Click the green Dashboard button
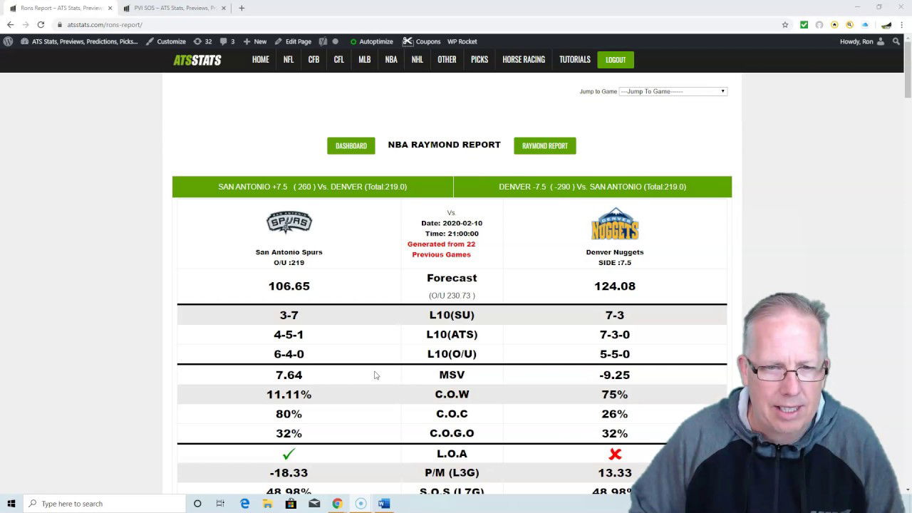 351,145
